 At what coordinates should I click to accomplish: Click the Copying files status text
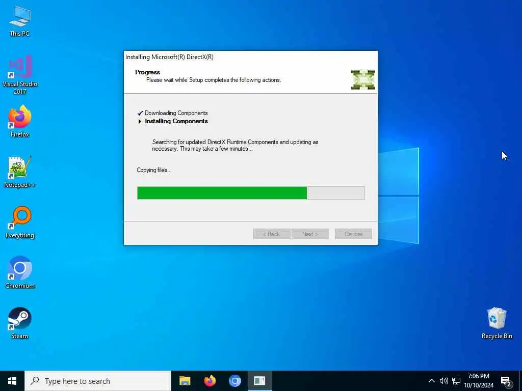coord(154,170)
